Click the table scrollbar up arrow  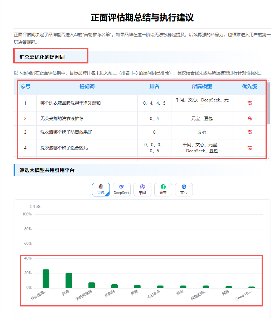pyautogui.click(x=268, y=81)
